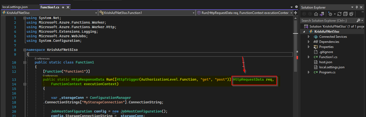Select the KrishAzFNet5Iso project in Solution Explorer
The image size is (366, 117).
click(x=327, y=32)
